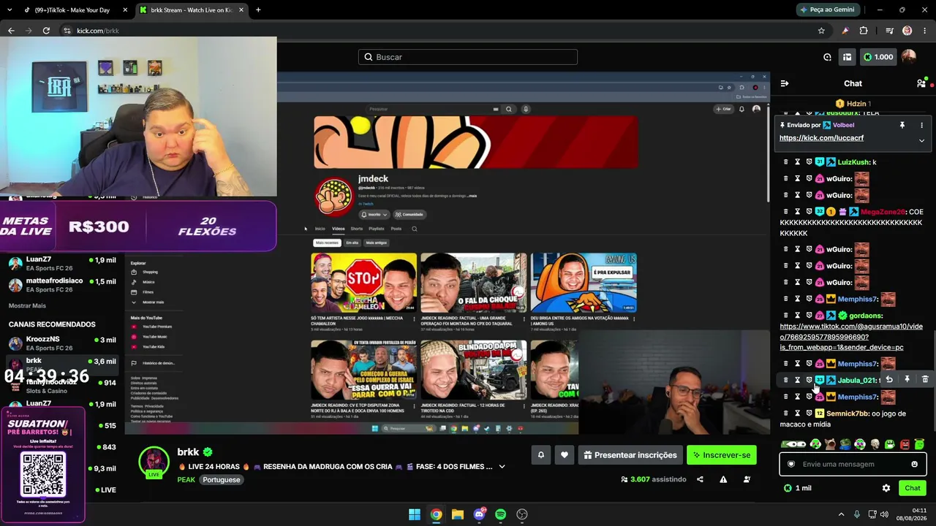
Task: Click the 3.607 assistindo viewer count
Action: (653, 479)
